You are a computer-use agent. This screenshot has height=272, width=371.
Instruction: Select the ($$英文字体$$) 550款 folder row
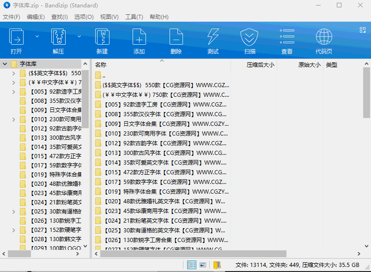(x=162, y=85)
